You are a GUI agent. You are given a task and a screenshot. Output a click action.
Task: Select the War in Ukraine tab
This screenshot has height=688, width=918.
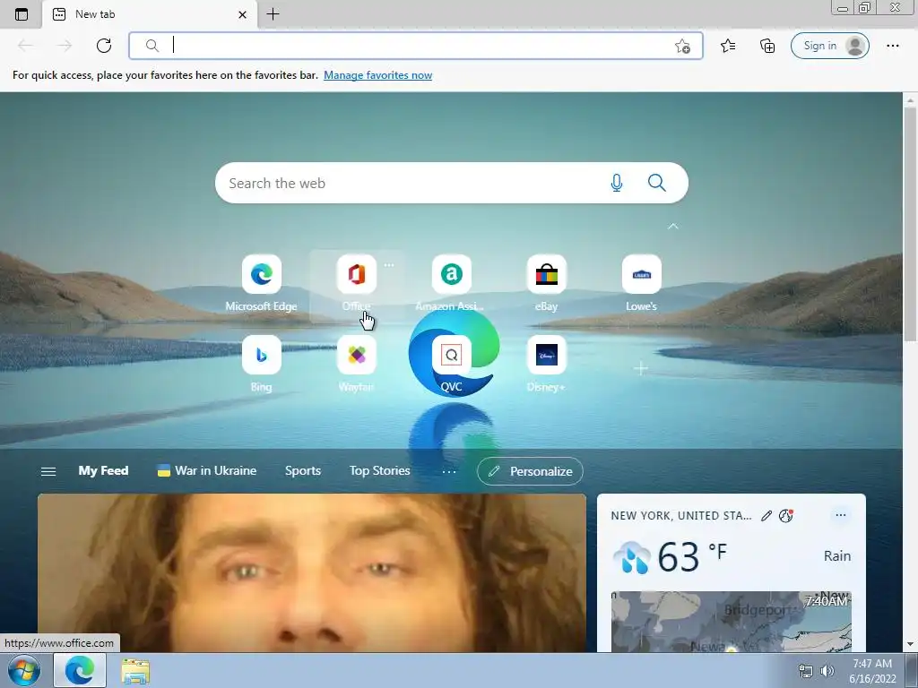(x=207, y=470)
